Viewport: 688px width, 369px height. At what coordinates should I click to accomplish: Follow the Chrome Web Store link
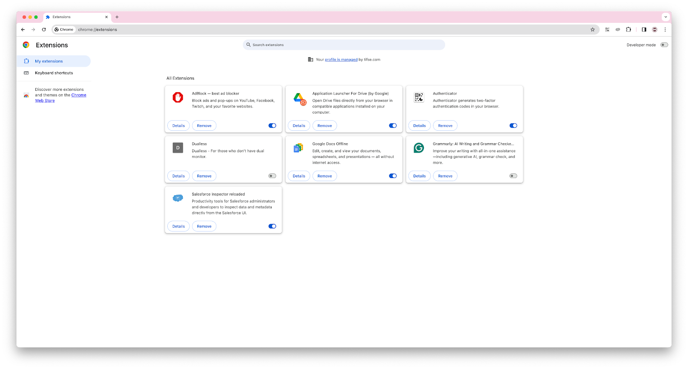click(x=79, y=95)
